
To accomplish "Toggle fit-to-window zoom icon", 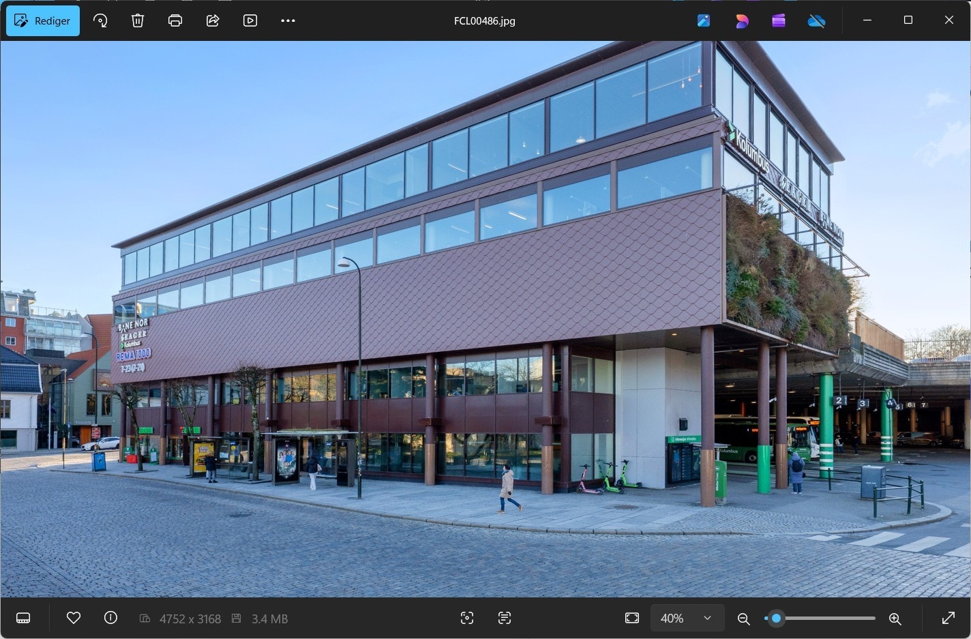I will point(632,618).
